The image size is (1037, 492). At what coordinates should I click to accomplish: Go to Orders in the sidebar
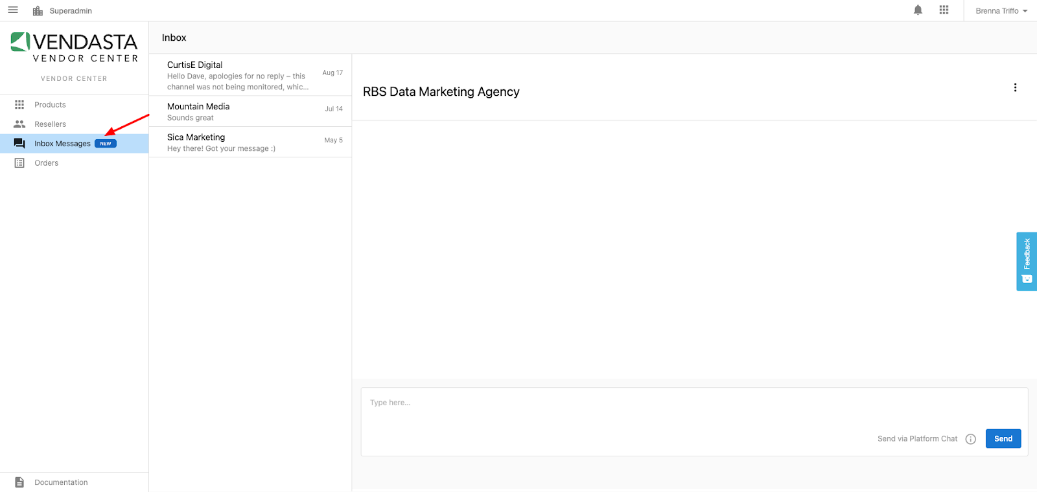[x=75, y=163]
